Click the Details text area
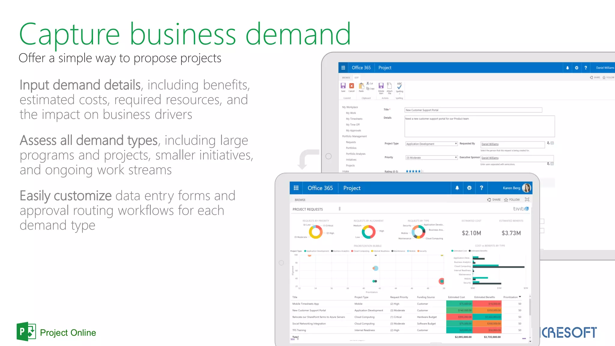615x346 pixels. [480, 126]
